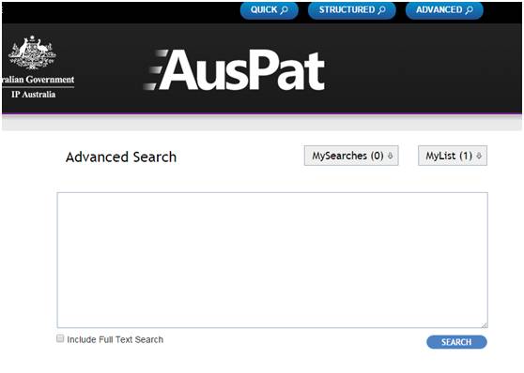Click the blue SEARCH button

coord(456,342)
